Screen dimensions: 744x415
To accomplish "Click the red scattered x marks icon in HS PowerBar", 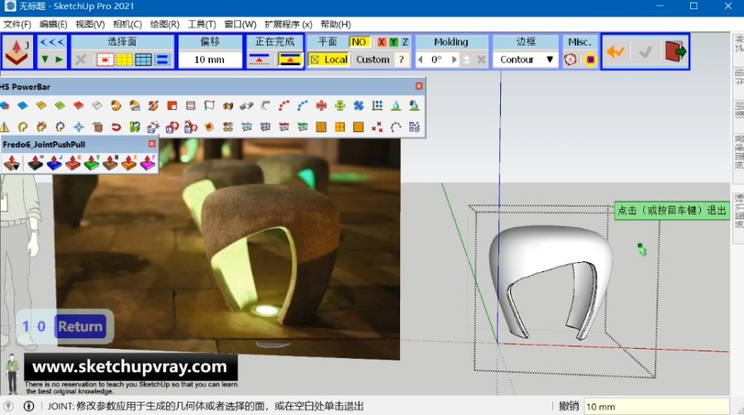I will [377, 126].
